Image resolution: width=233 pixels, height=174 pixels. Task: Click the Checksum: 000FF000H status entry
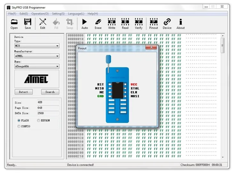click(x=195, y=165)
